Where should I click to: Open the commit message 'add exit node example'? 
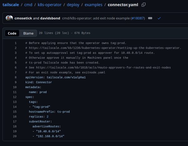96,18
